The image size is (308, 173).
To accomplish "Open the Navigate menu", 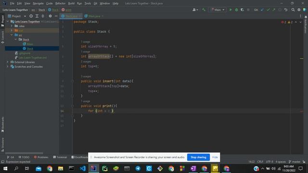I will click(x=38, y=3).
